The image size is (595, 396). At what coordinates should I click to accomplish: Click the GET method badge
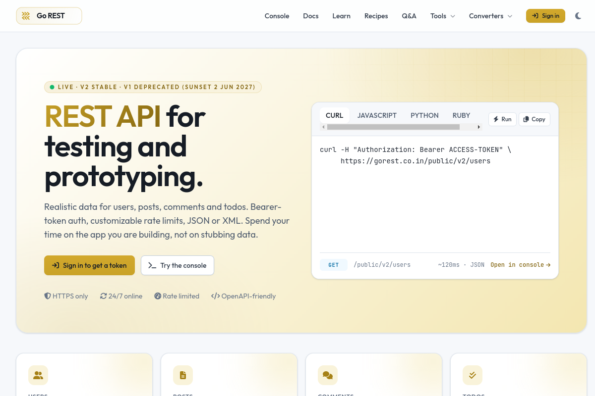pos(334,265)
